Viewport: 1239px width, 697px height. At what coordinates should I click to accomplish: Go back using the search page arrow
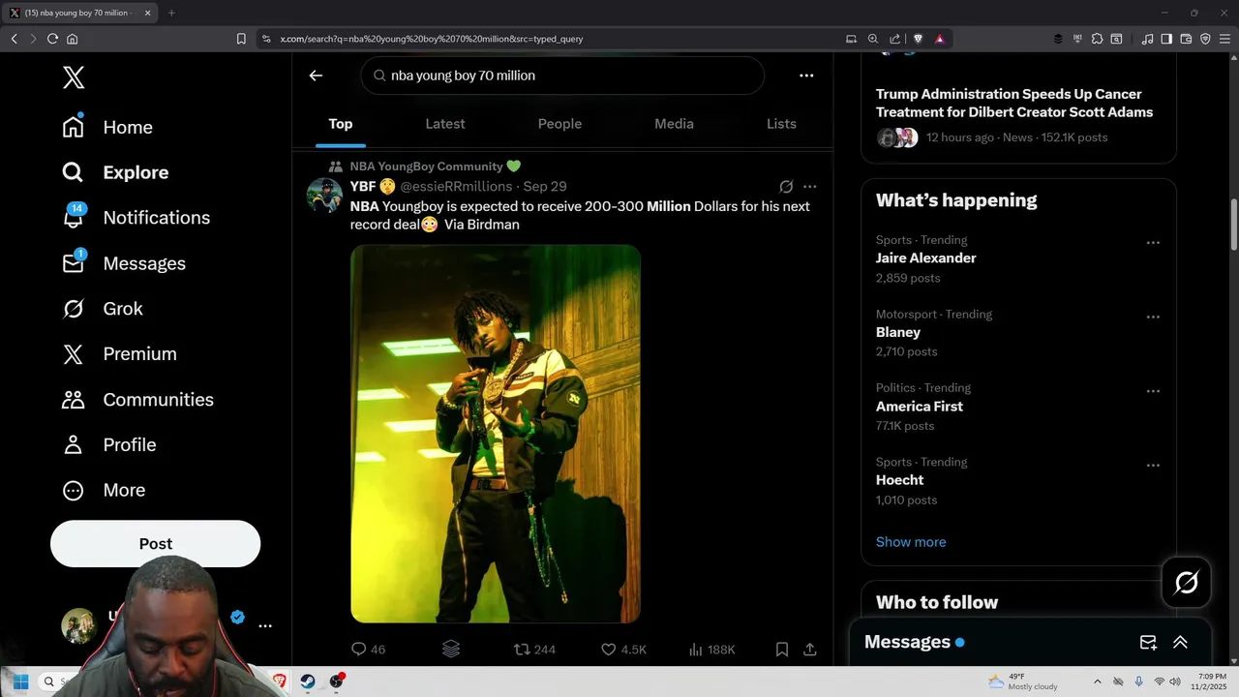tap(316, 76)
